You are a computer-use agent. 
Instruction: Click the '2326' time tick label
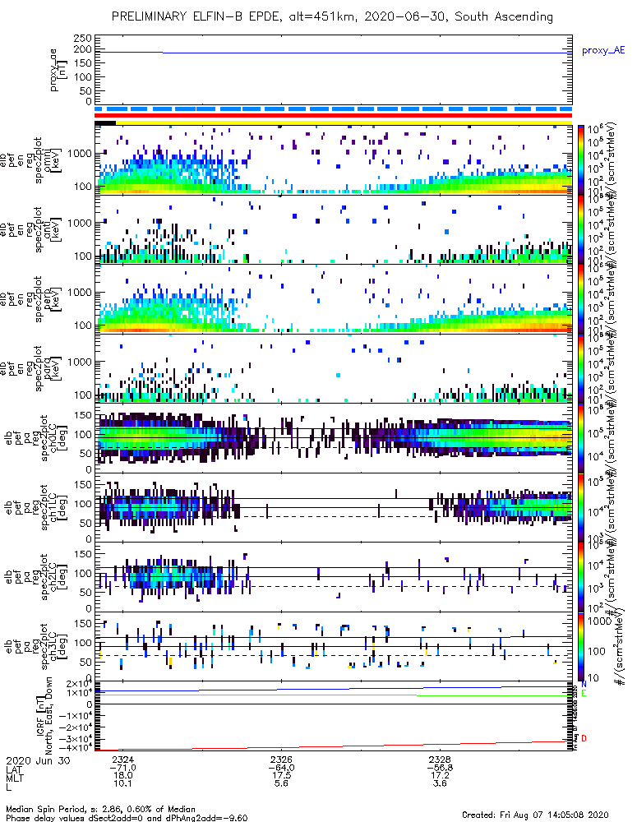(x=281, y=760)
